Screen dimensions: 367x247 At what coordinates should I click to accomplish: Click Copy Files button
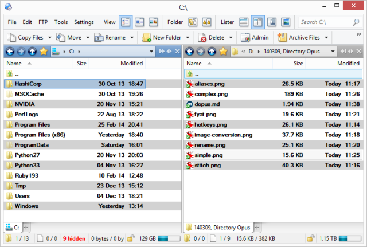25,38
